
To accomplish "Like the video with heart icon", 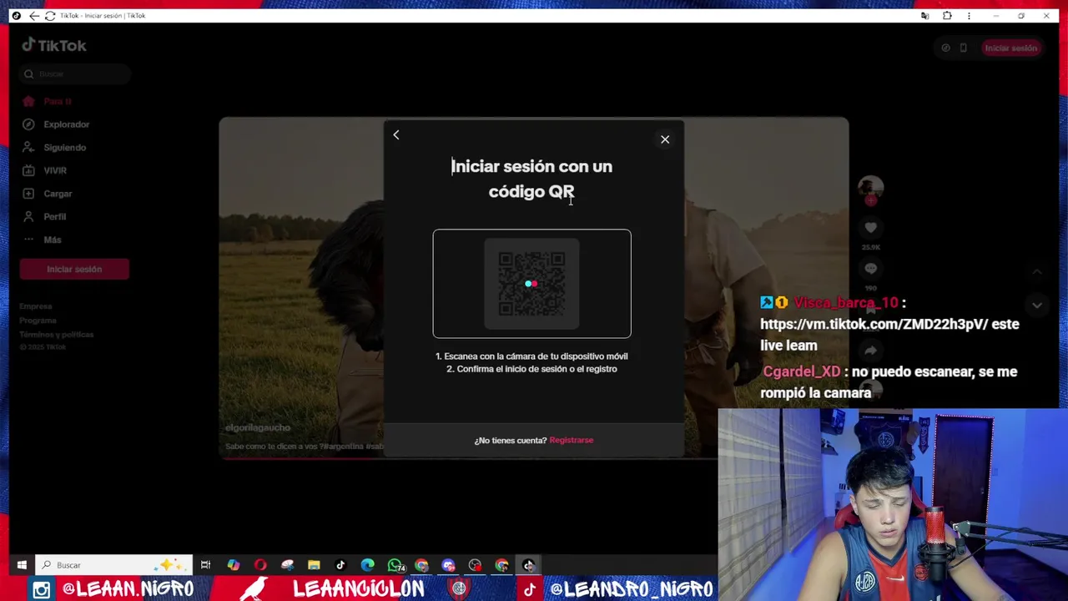I will pyautogui.click(x=870, y=227).
